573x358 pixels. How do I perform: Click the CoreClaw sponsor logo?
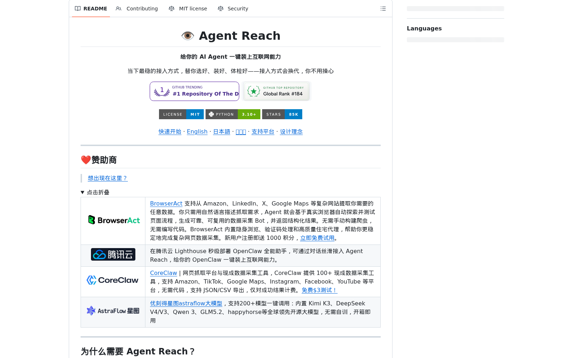pos(112,280)
